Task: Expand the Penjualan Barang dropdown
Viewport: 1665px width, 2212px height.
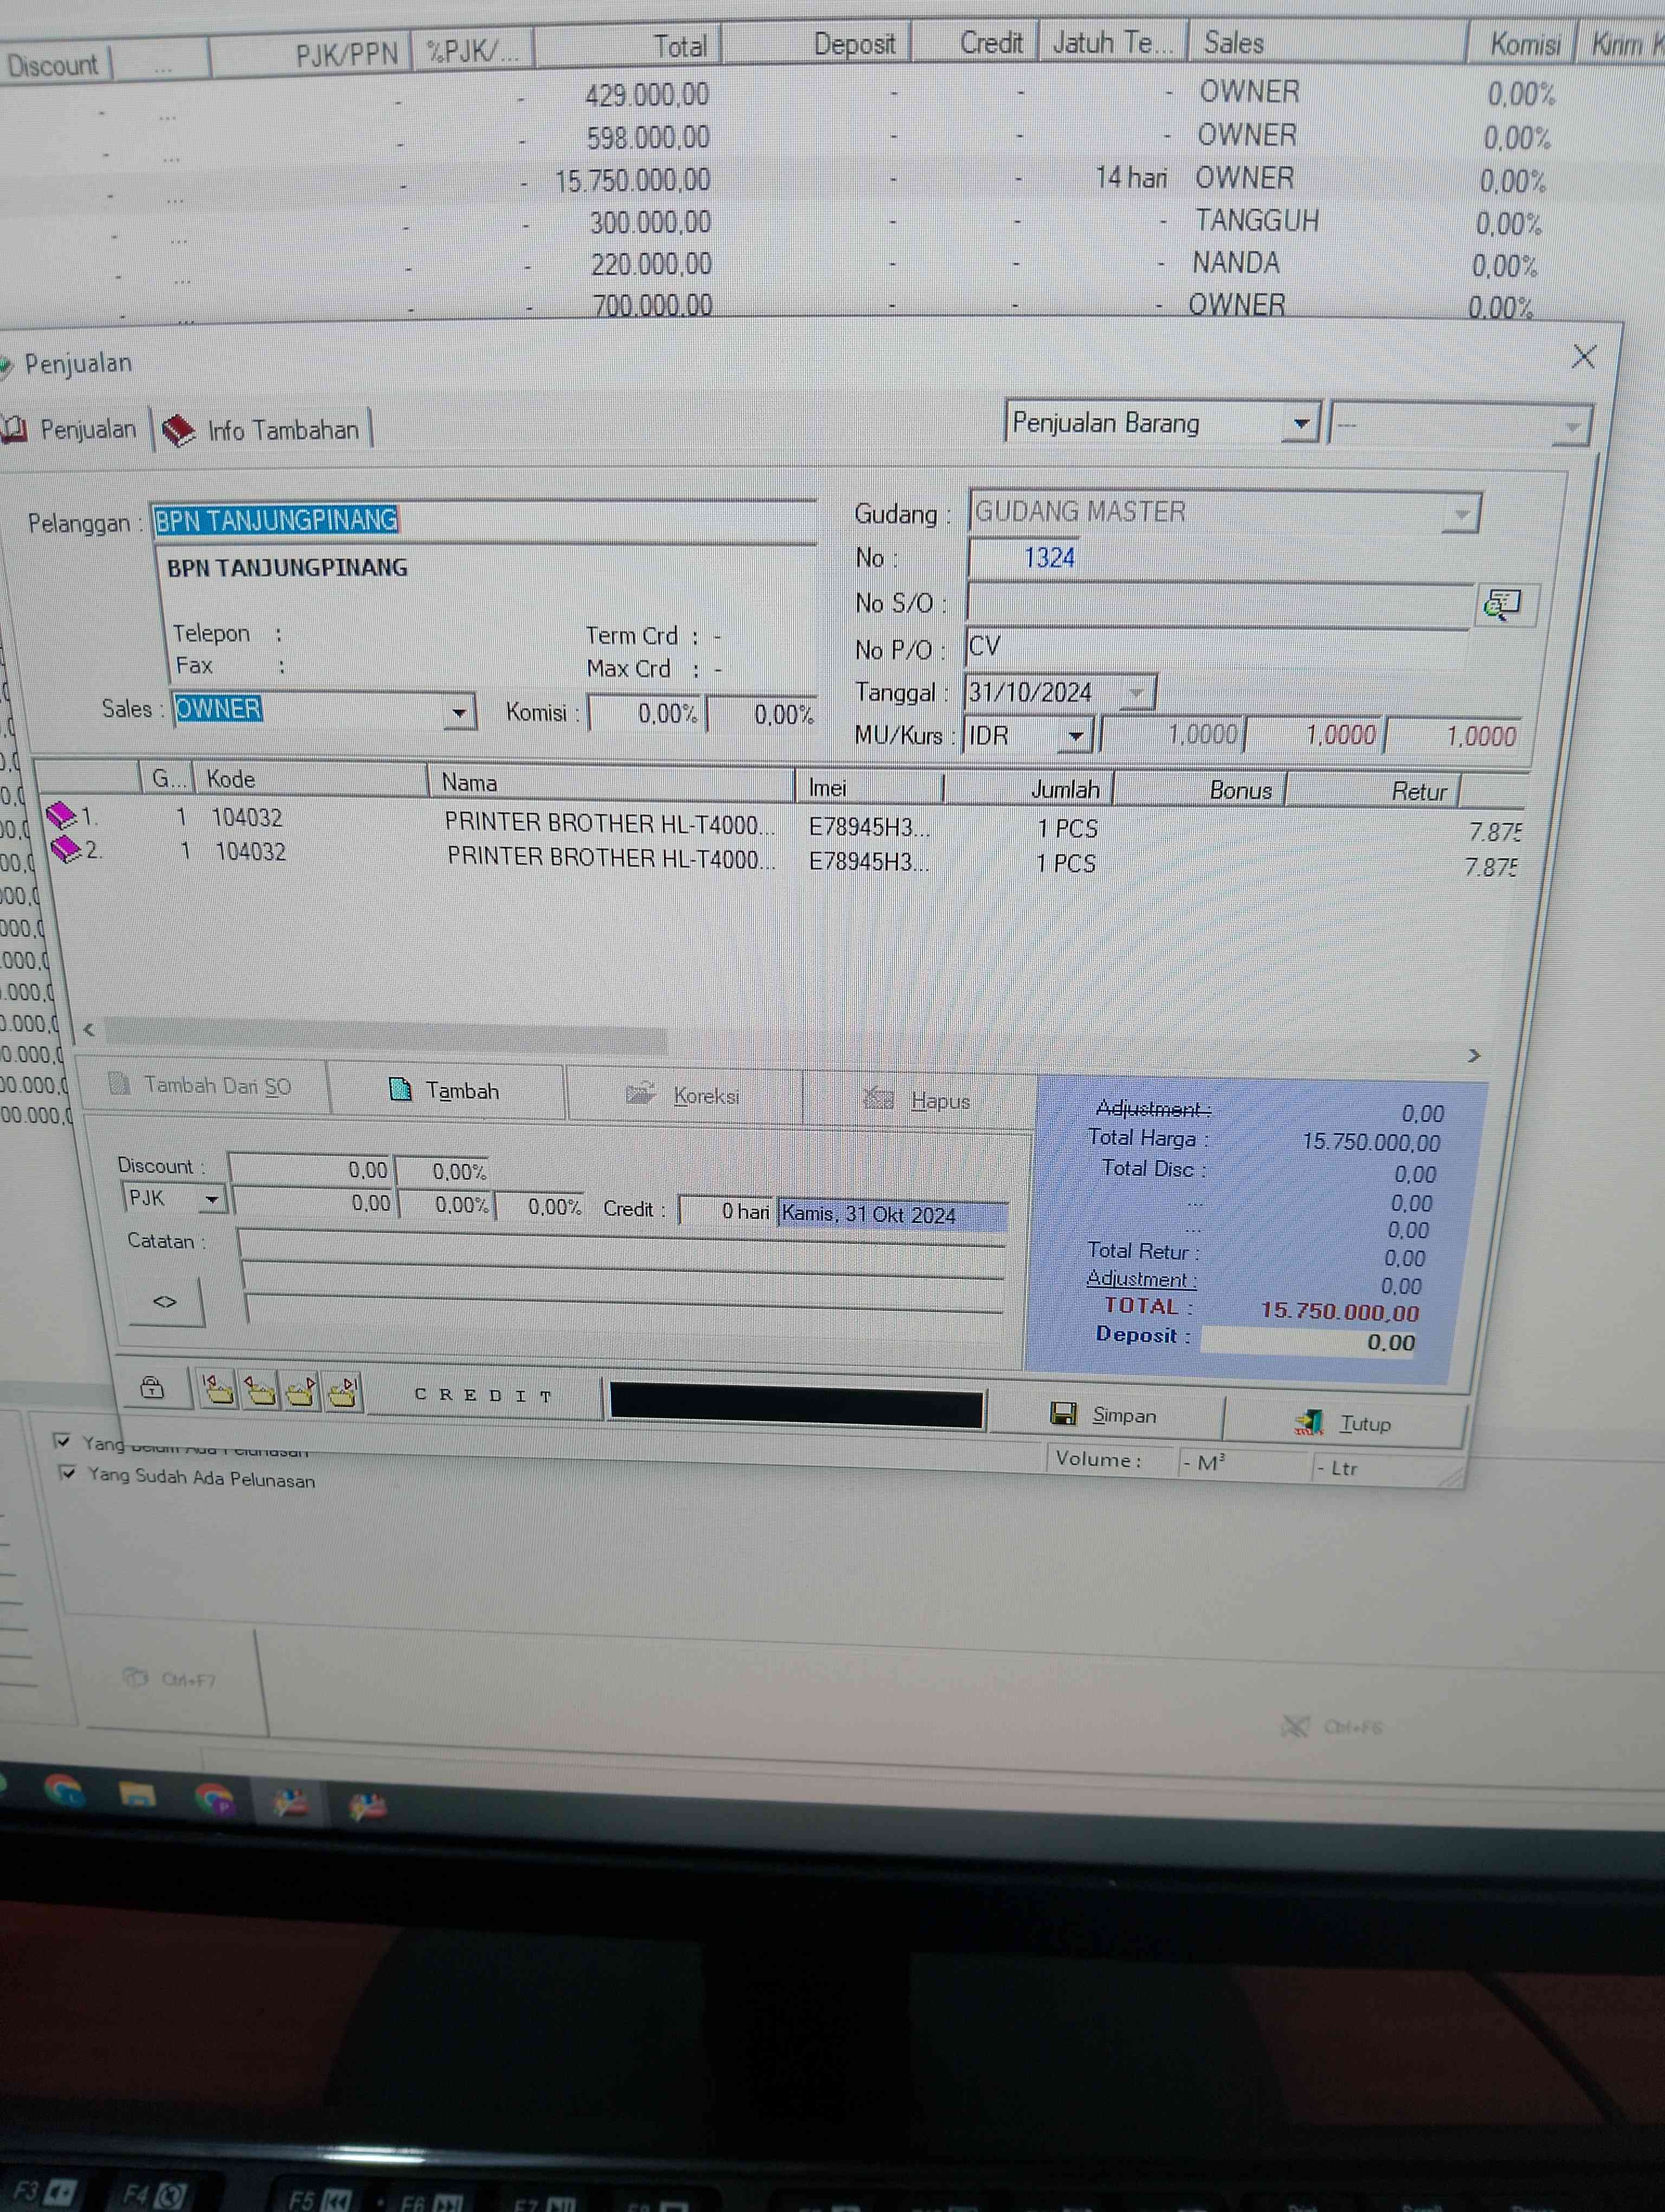Action: [x=1300, y=423]
